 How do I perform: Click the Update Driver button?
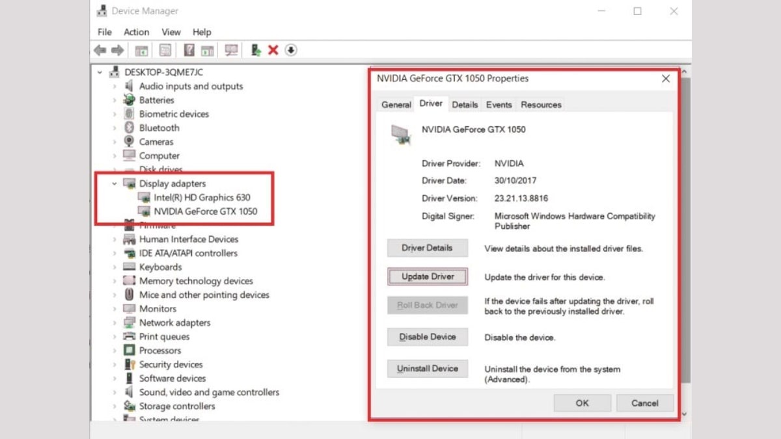[428, 276]
